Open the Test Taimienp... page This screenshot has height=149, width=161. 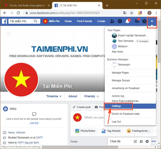tap(124, 41)
